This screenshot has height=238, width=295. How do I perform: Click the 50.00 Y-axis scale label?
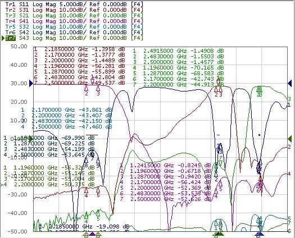[x=19, y=47]
